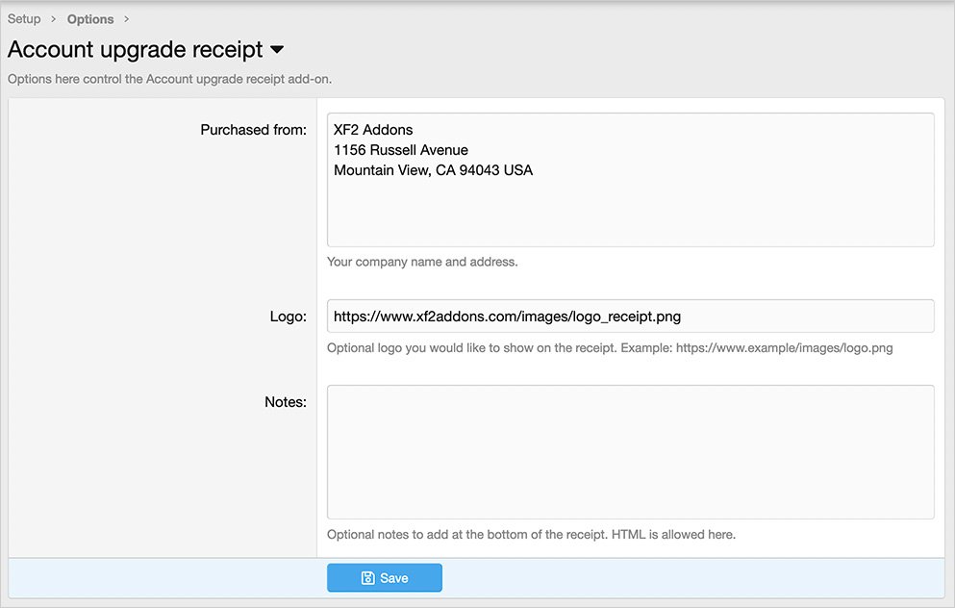Screen dimensions: 955x608
Task: Expand the Account upgrade receipt dropdown arrow
Action: tap(277, 50)
